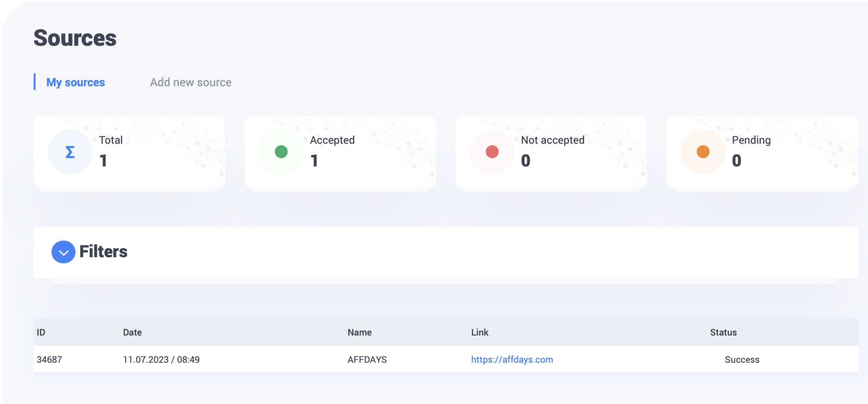Click the Success status value
Screen dimensions: 868x404
[x=742, y=359]
